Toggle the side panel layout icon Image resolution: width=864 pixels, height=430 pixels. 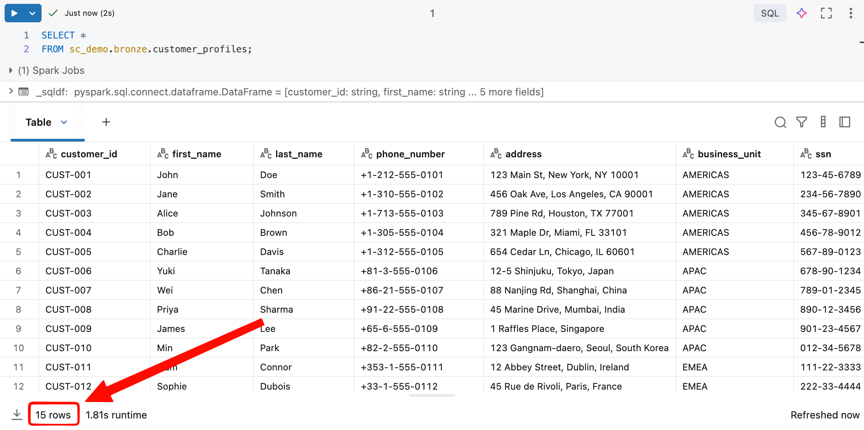pos(845,122)
